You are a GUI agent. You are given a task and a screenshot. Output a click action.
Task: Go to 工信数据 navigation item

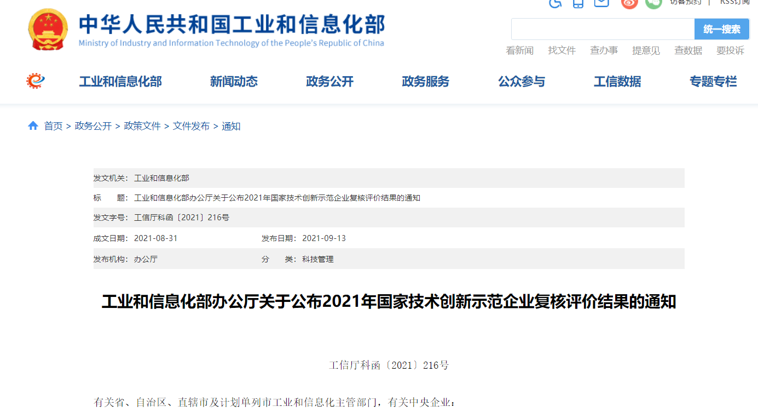point(617,82)
